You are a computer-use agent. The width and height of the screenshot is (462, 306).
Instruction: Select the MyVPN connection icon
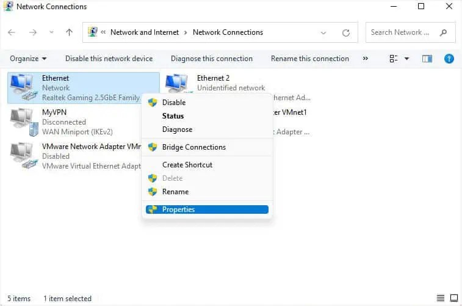[24, 122]
